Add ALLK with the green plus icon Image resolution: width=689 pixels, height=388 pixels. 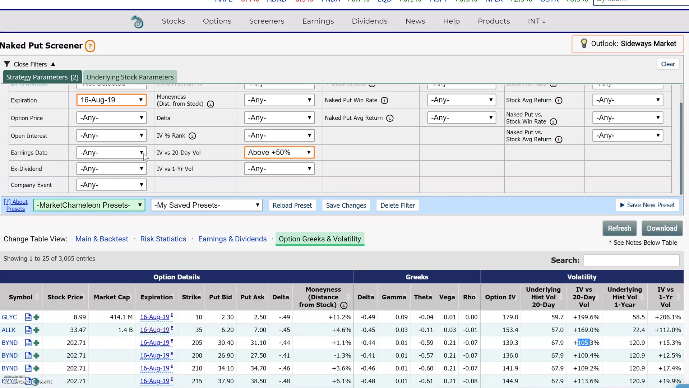(36, 330)
